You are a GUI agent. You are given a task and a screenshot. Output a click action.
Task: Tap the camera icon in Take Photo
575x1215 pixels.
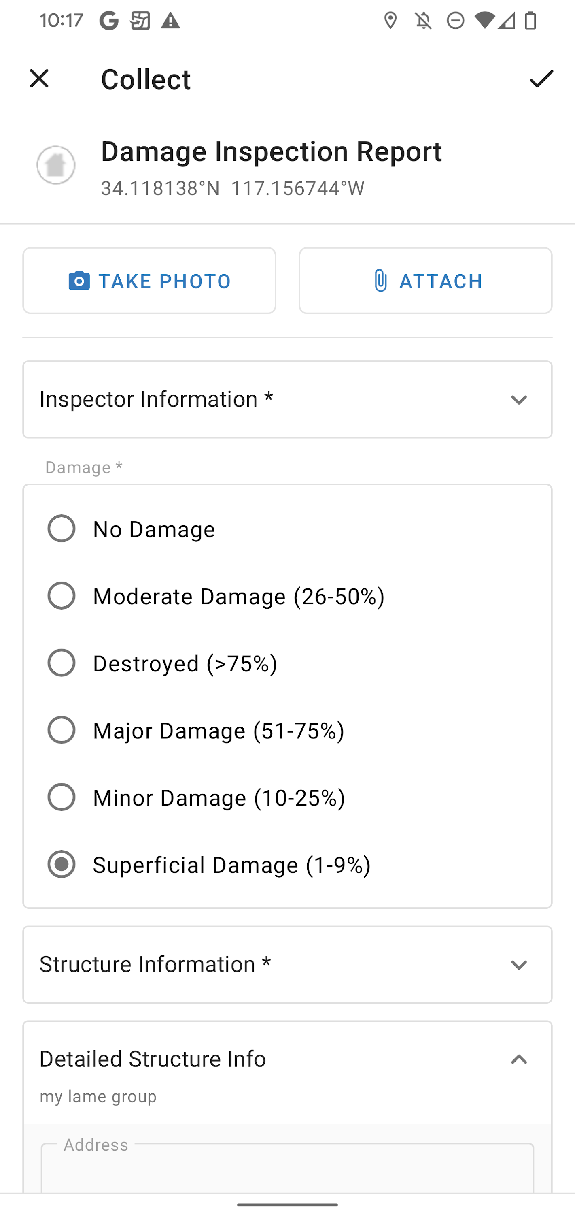tap(79, 281)
